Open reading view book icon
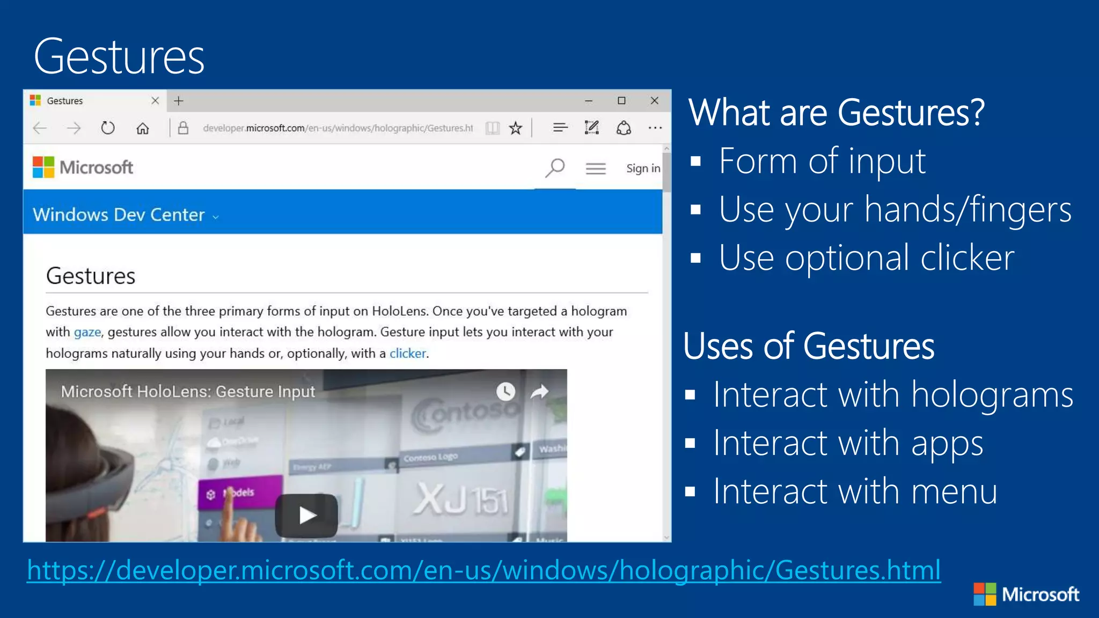The height and width of the screenshot is (618, 1099). coord(492,128)
